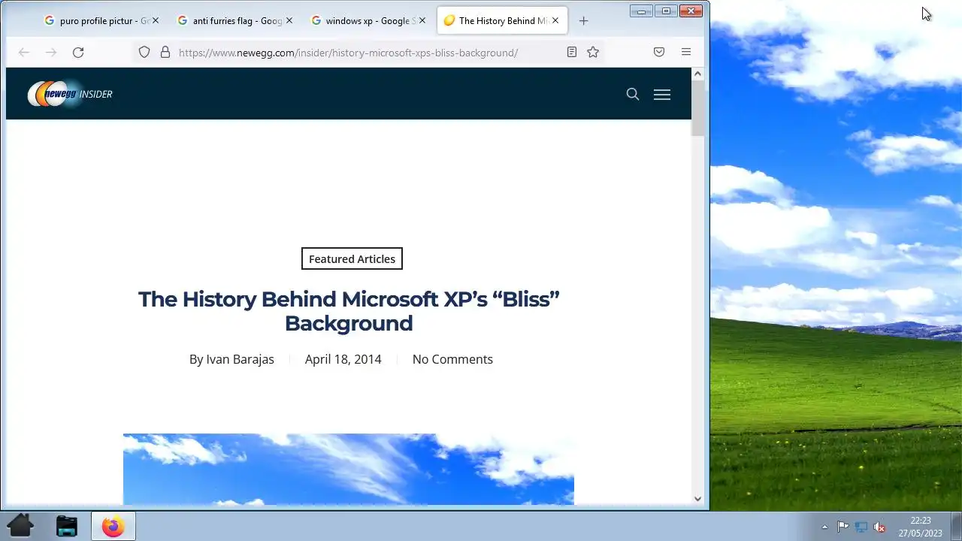The height and width of the screenshot is (541, 962).
Task: Bookmark this page with the star icon
Action: tap(593, 52)
